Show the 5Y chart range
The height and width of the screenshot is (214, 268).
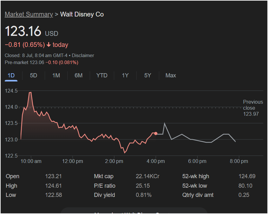(x=148, y=75)
